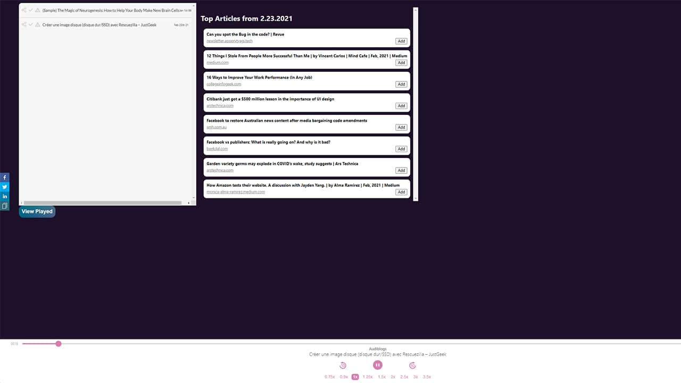Click warning triangle on Rescuezilla article row
681x383 pixels.
(38, 24)
